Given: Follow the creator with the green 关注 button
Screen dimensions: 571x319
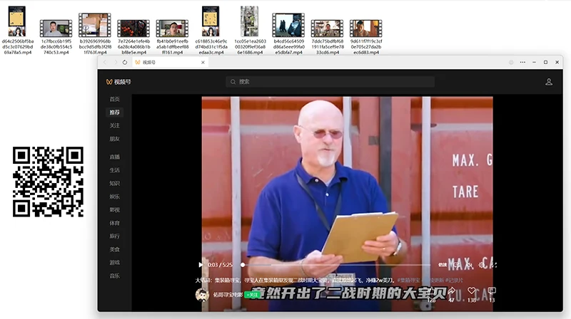Looking at the screenshot, I should click(x=252, y=294).
